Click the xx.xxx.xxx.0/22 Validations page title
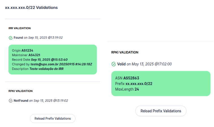Viewport: 214px width, 127px height. click(x=31, y=8)
